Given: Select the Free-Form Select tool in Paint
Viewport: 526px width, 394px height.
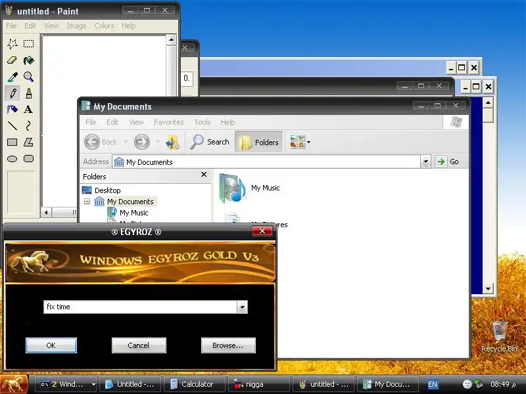Looking at the screenshot, I should pyautogui.click(x=12, y=43).
